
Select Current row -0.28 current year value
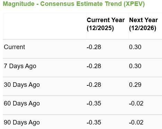[94, 47]
